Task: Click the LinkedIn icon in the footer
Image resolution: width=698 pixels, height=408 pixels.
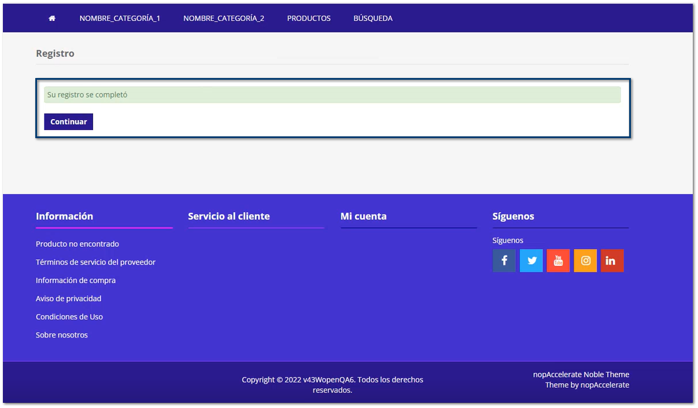Action: coord(612,261)
